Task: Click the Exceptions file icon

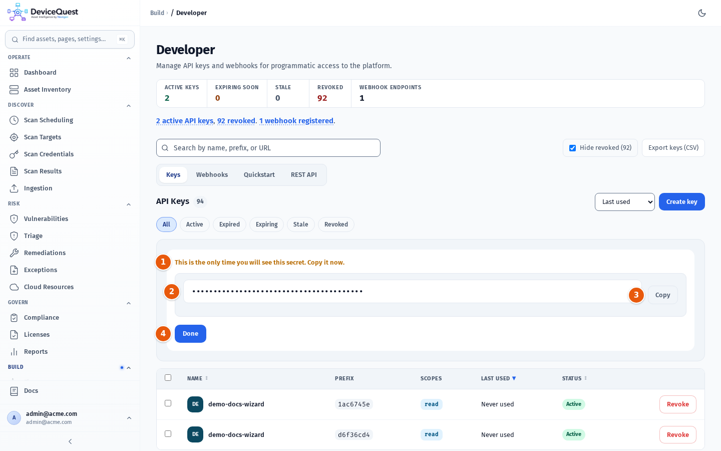Action: (x=14, y=270)
